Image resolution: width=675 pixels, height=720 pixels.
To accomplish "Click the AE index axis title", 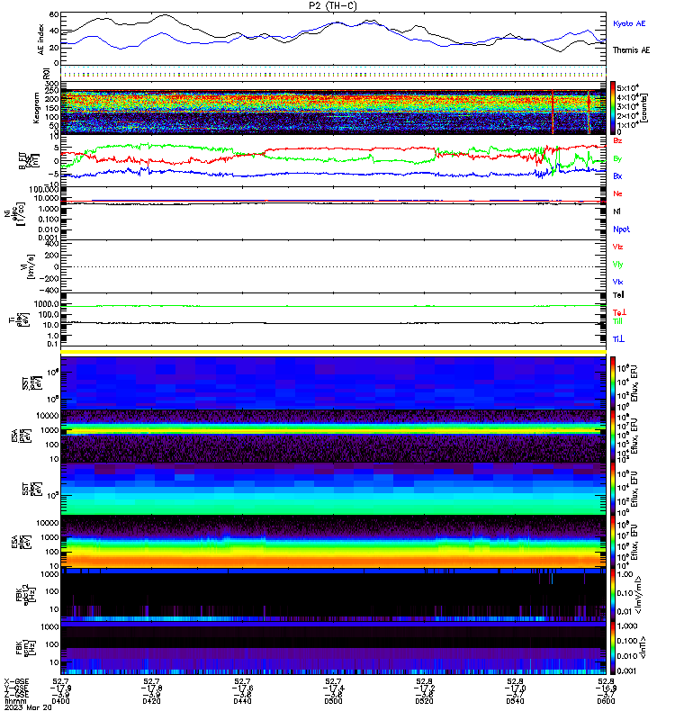I will point(40,40).
